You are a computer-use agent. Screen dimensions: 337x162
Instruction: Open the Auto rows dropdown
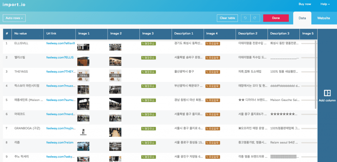(14, 18)
